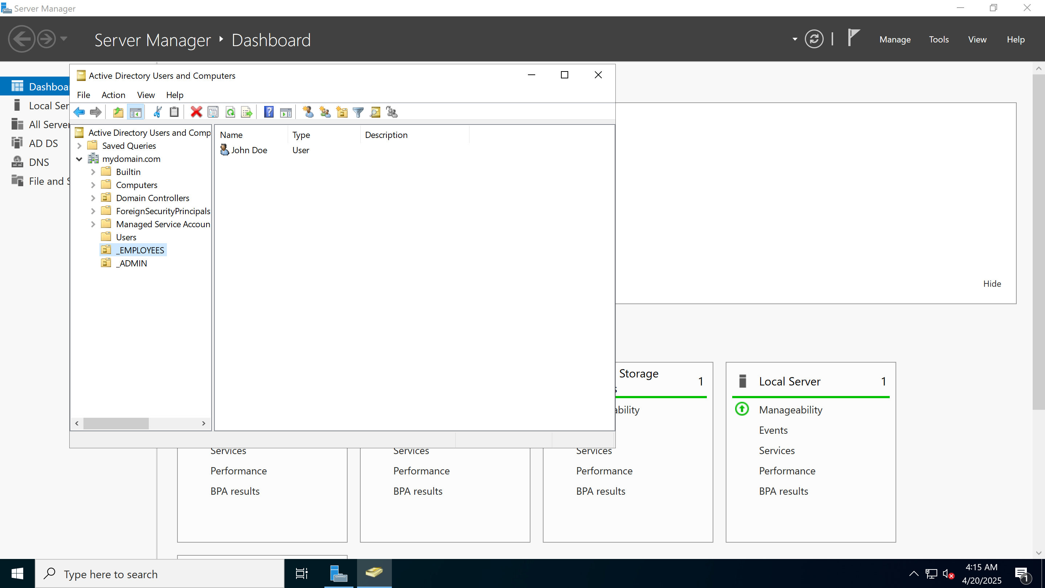
Task: Open the Tools menu in Server Manager
Action: pos(939,39)
